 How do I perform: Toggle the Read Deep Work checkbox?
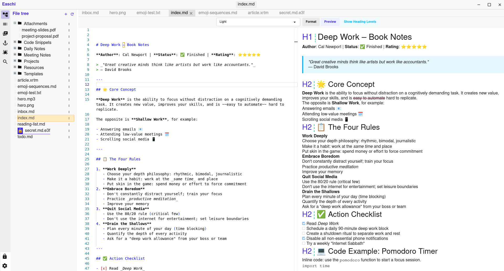[304, 223]
